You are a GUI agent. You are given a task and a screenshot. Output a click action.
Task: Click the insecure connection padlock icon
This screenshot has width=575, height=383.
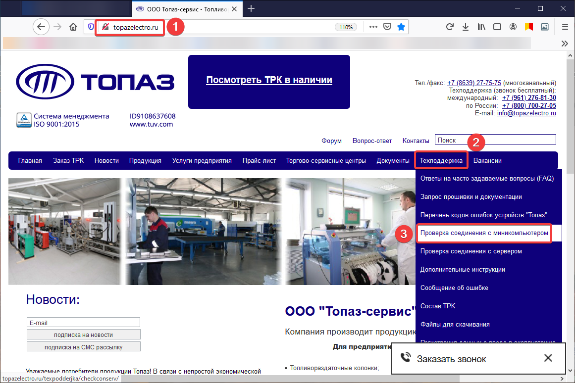point(105,27)
